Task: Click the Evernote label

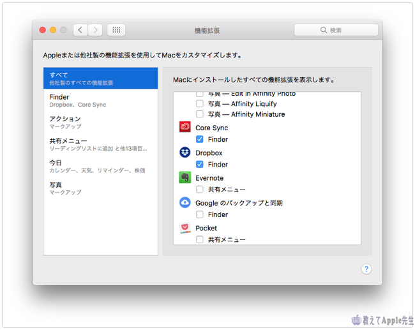Action: point(209,178)
